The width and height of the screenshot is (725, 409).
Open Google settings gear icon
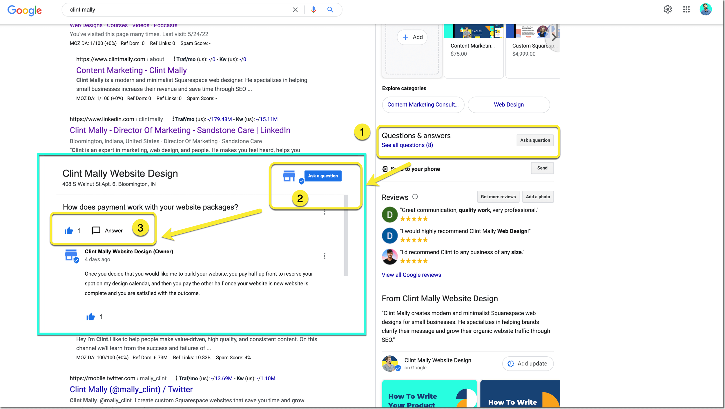point(668,10)
